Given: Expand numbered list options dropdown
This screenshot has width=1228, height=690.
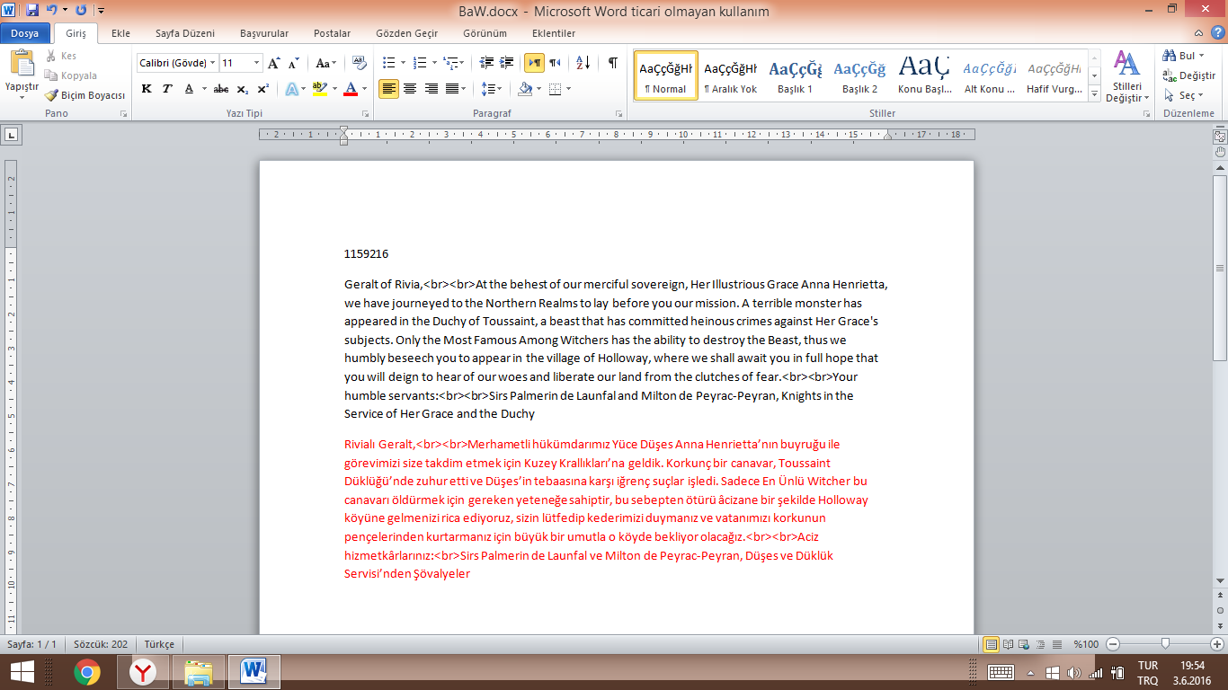Looking at the screenshot, I should click(434, 63).
